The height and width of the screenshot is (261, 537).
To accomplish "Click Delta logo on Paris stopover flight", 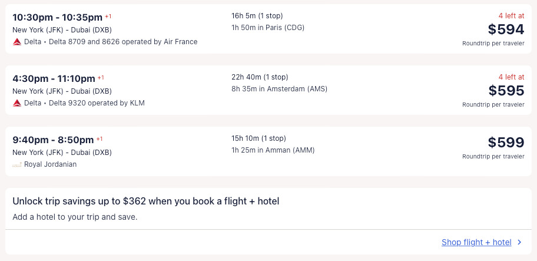I will [x=17, y=42].
